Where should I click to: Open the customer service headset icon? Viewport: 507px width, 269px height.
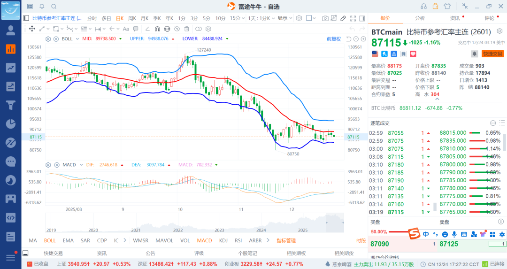coord(424,7)
